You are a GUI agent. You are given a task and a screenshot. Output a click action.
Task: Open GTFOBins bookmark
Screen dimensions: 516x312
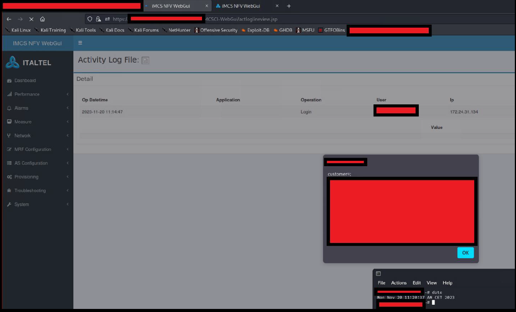(332, 30)
